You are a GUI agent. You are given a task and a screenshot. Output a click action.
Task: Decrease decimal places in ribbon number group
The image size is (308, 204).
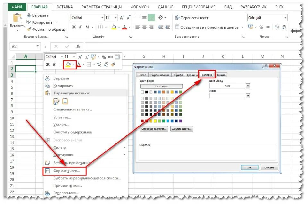tap(284, 27)
